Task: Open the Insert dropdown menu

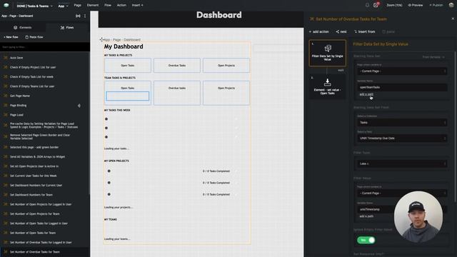Action: point(137,5)
